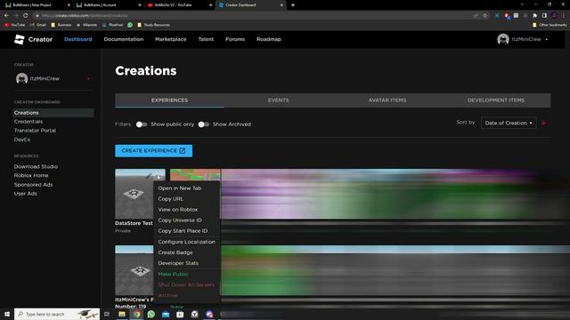
Task: Expand the ItzMiniCrew account menu in header
Action: tap(546, 39)
